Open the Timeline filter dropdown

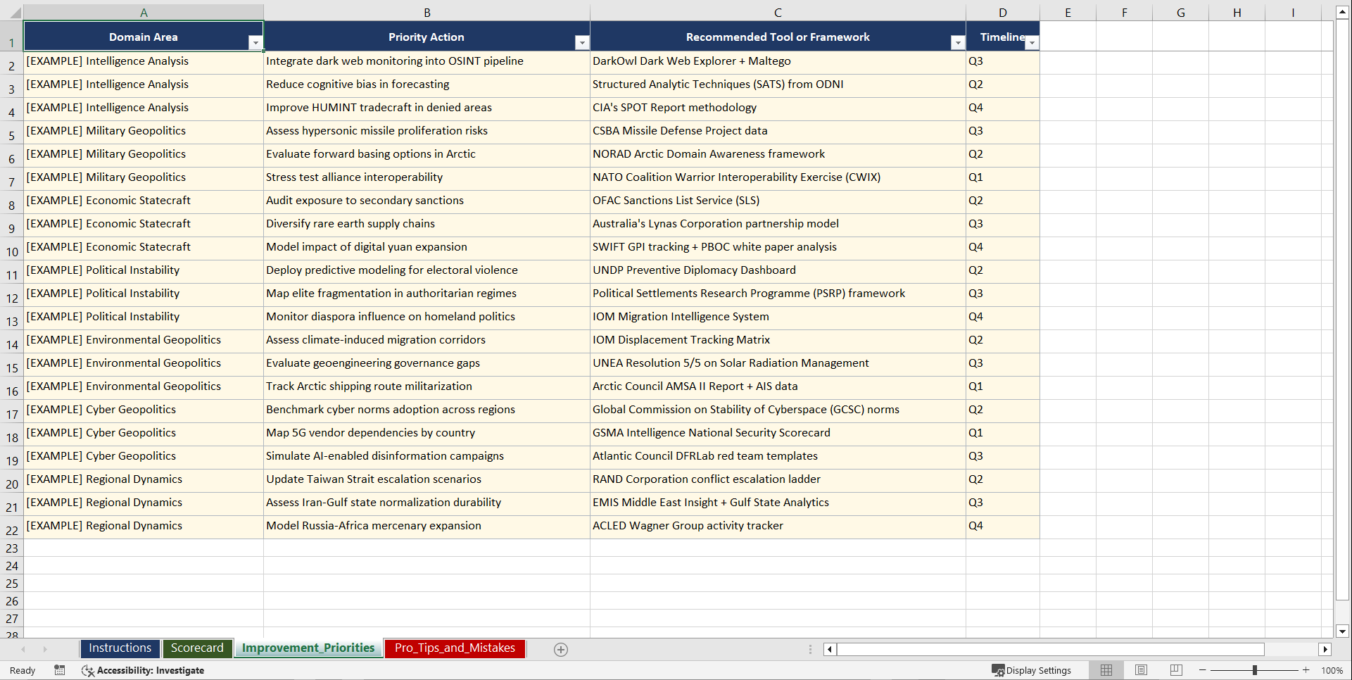point(1032,43)
